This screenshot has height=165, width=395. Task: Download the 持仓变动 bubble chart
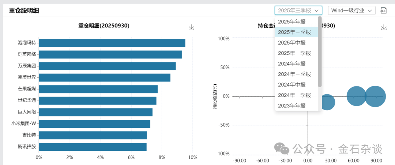(x=384, y=27)
